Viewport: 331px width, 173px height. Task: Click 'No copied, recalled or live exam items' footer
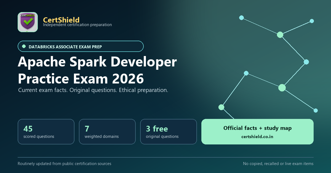(278, 164)
